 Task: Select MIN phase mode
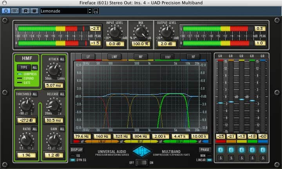[x=206, y=156]
